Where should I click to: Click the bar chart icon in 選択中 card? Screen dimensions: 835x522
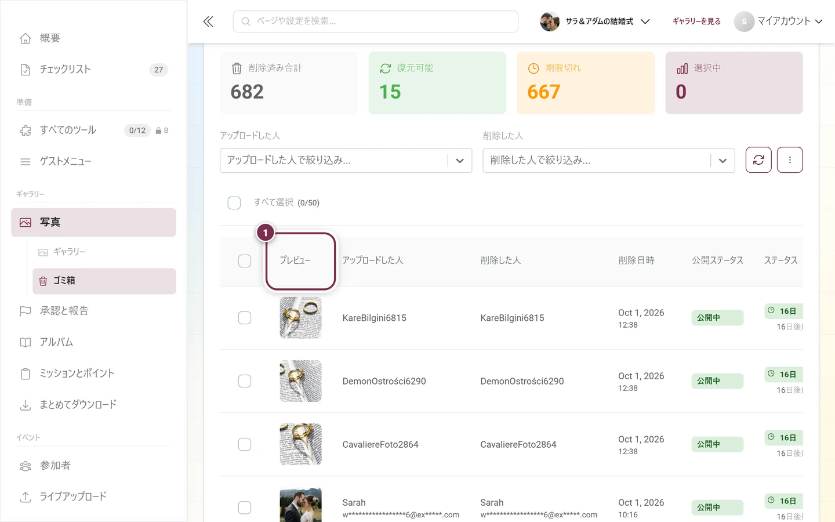pos(682,68)
